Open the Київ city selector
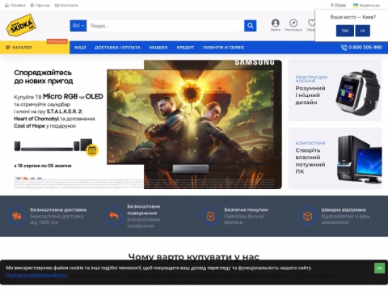The width and height of the screenshot is (388, 291). pyautogui.click(x=338, y=5)
